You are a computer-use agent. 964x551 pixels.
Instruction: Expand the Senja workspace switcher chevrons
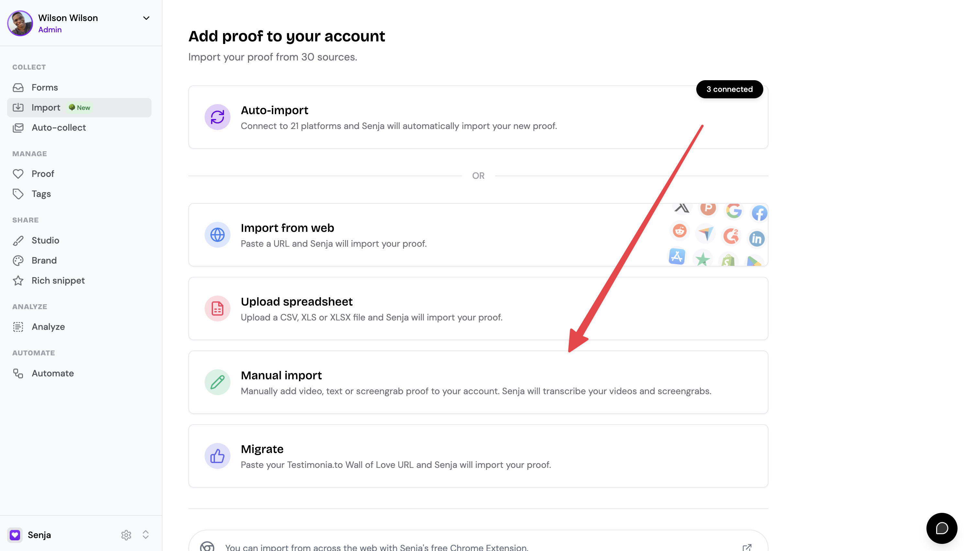(x=145, y=535)
